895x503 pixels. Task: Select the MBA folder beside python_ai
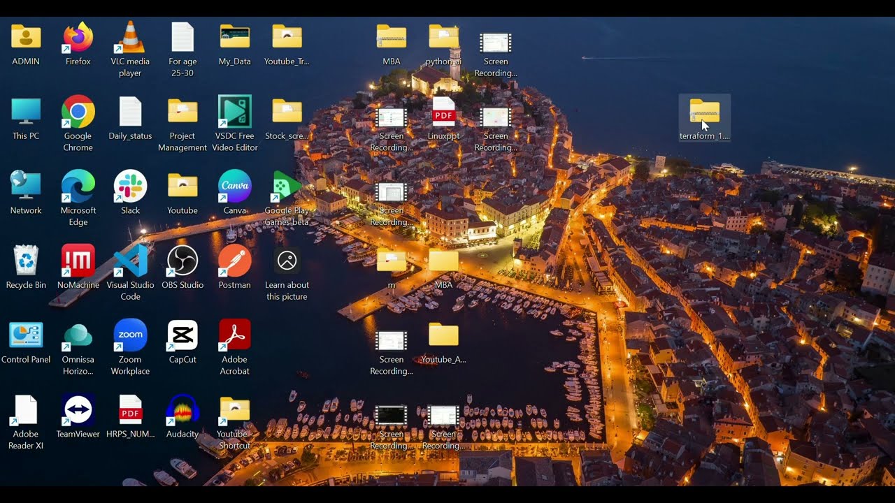click(x=392, y=44)
